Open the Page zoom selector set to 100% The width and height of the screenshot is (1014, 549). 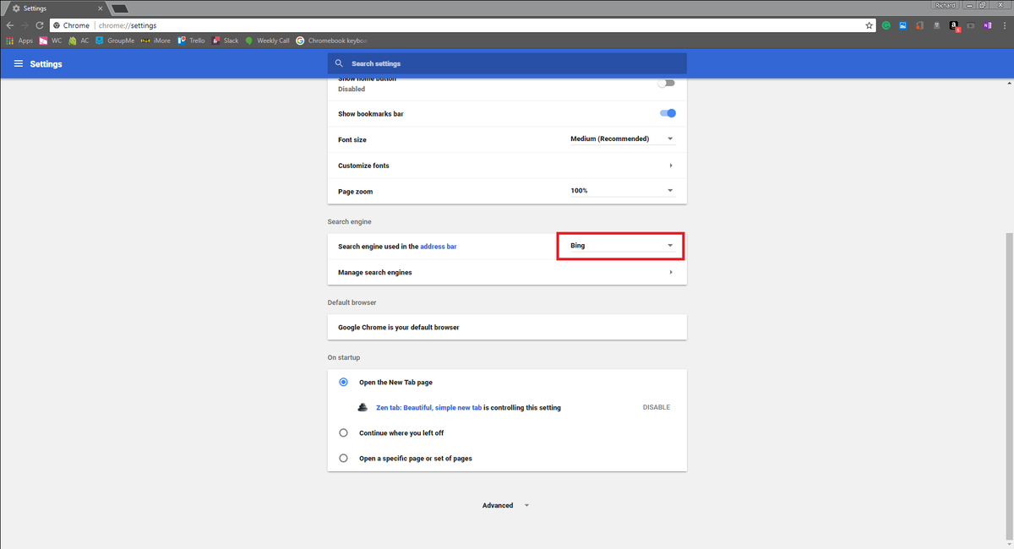coord(621,191)
